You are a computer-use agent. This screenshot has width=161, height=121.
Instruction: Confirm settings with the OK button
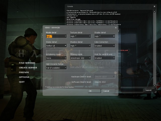(94, 91)
